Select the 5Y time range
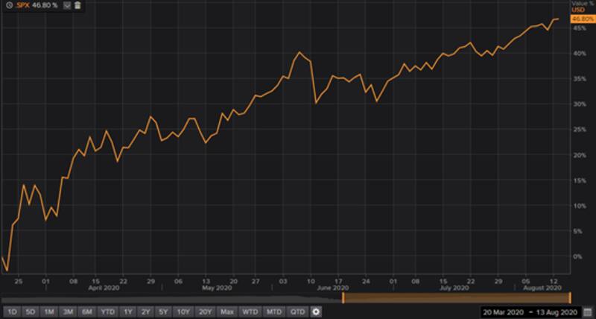 [165, 311]
